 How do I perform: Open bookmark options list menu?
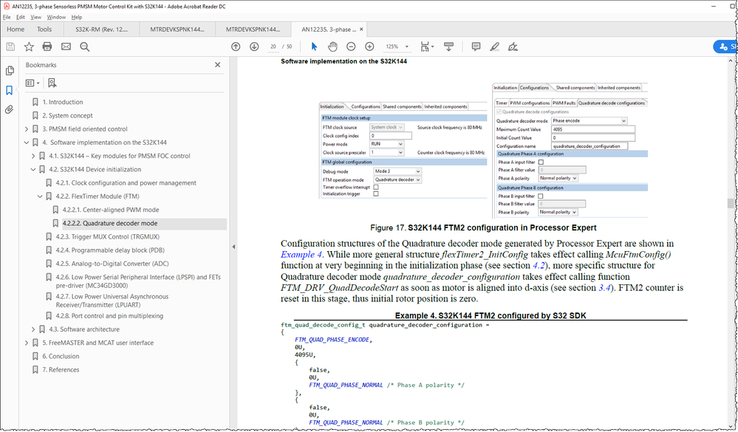[33, 83]
